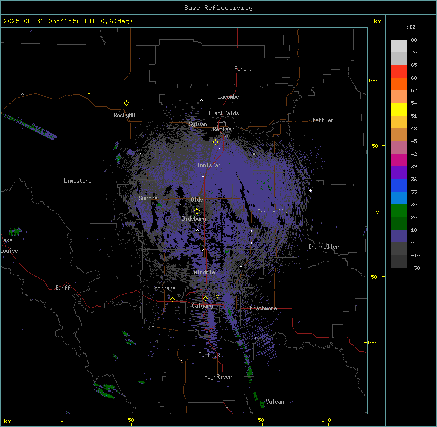Click the Sundre label
Viewport: 437px width, 427px height.
[148, 198]
